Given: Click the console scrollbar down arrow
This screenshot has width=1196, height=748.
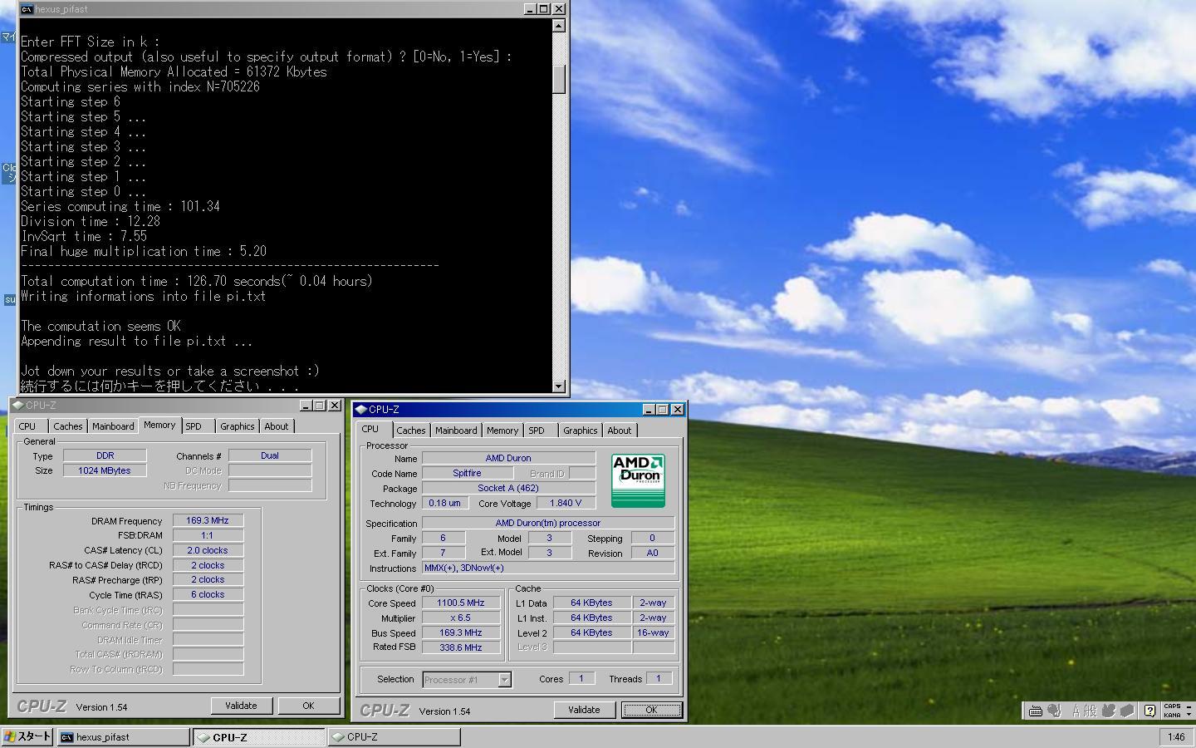Looking at the screenshot, I should (x=559, y=386).
